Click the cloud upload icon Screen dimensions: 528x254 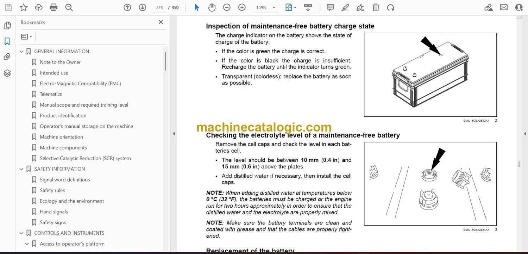(x=39, y=7)
